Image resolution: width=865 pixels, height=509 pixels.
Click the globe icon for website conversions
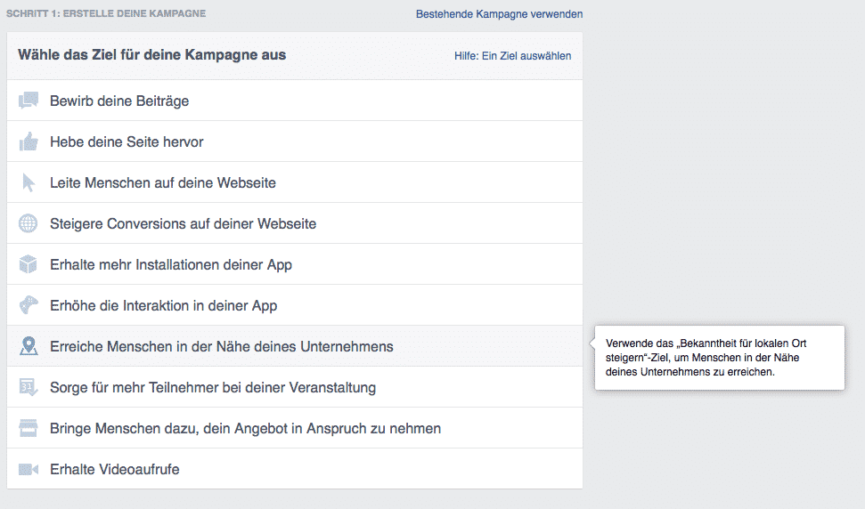click(29, 223)
